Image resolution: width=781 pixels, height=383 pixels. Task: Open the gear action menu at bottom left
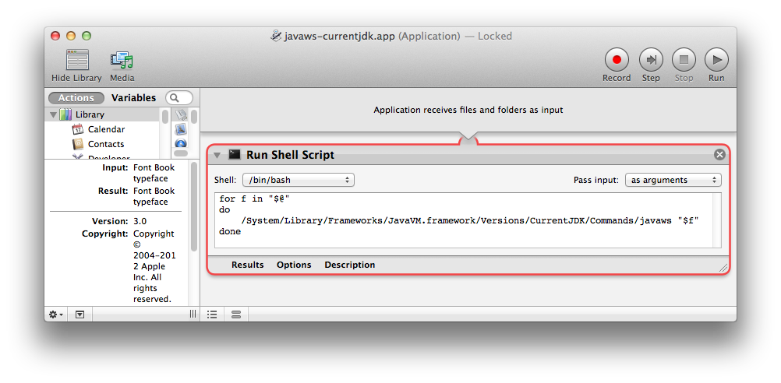(x=55, y=314)
